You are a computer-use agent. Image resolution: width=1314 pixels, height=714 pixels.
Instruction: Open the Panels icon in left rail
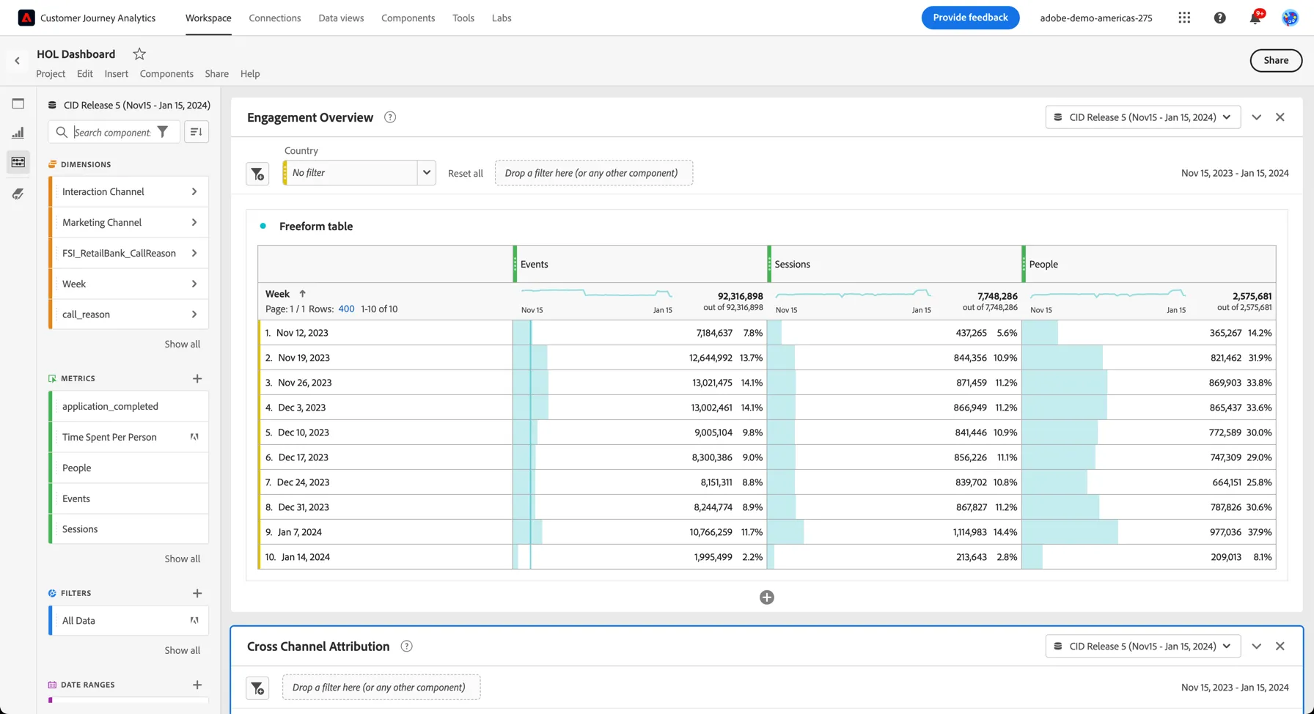pos(18,103)
